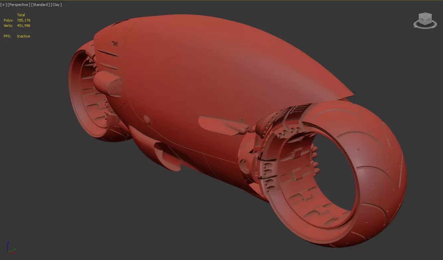
Task: Open the [+] viewport general menu
Action: tap(4, 5)
